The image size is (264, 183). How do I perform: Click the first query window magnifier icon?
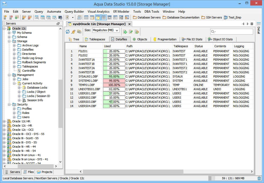[37, 17]
